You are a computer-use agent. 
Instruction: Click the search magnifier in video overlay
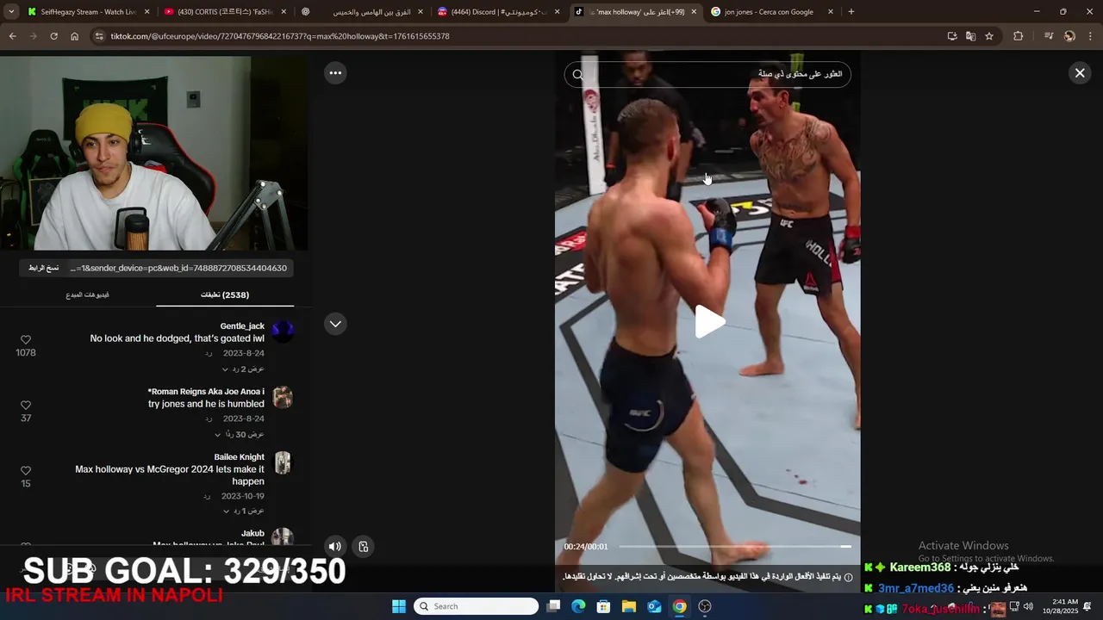pos(578,75)
